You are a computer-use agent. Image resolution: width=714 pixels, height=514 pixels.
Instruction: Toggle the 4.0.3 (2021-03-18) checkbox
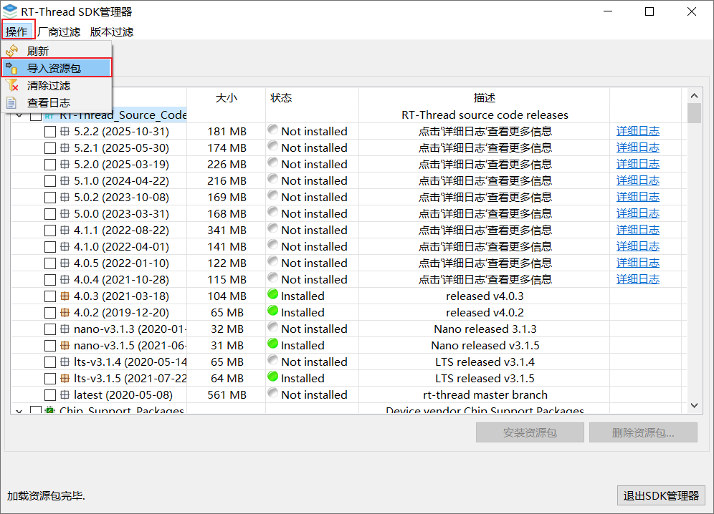coord(50,296)
